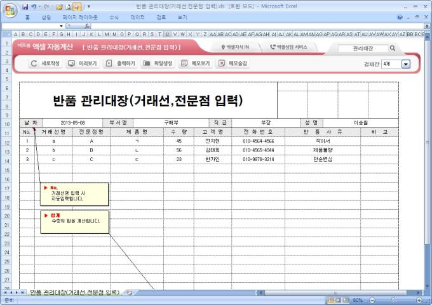Screen dimensions: 432x305
Task: Select the highlighted column U header
Action: click(167, 34)
